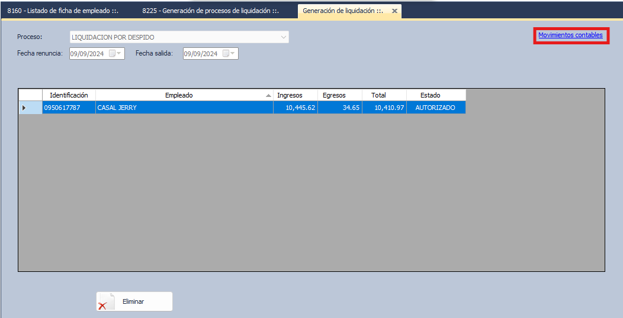Sort by the Ingresos column header
This screenshot has height=318, width=623.
point(290,95)
